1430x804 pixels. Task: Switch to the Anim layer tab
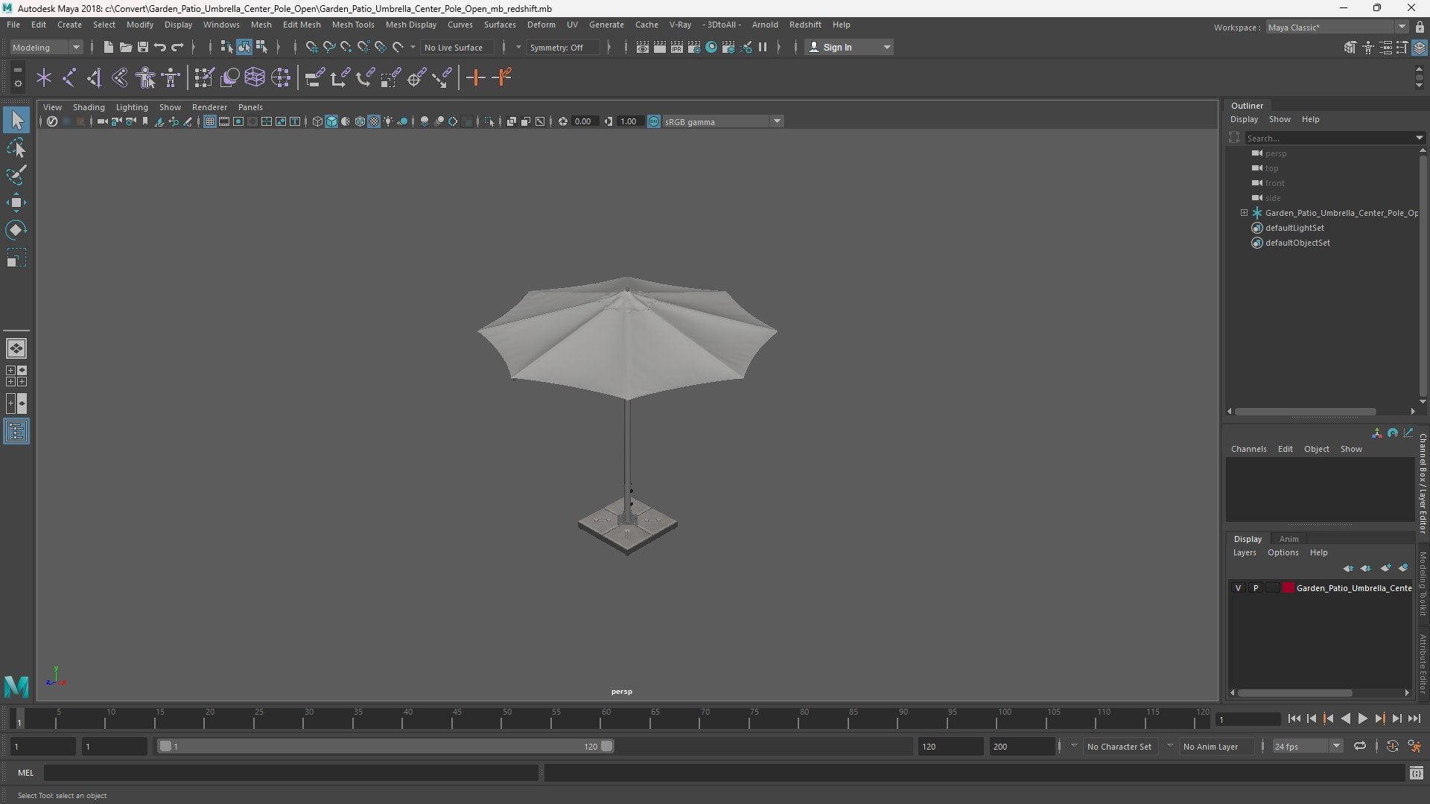click(x=1288, y=539)
